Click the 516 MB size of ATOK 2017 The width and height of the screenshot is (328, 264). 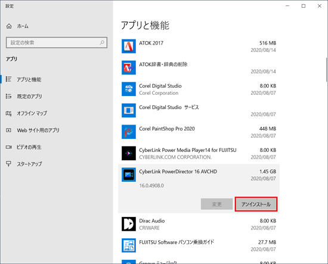click(x=268, y=43)
